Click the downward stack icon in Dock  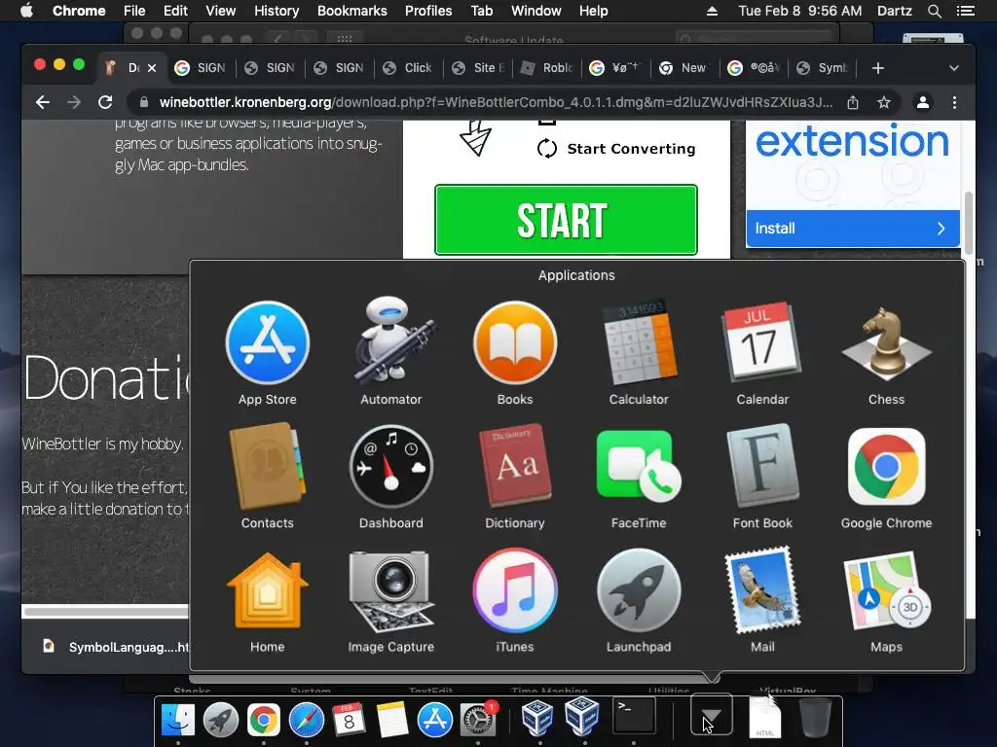(x=712, y=716)
